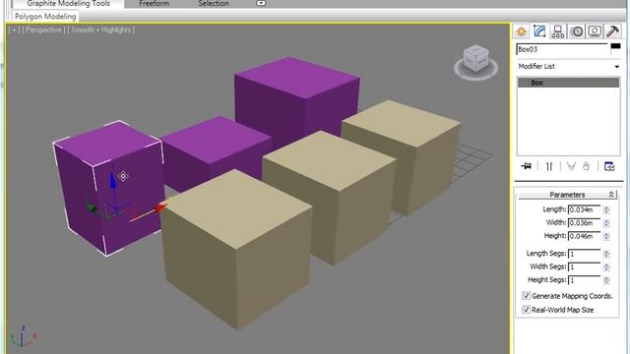The height and width of the screenshot is (354, 630).
Task: Click the Height Segs value field
Action: pyautogui.click(x=585, y=280)
